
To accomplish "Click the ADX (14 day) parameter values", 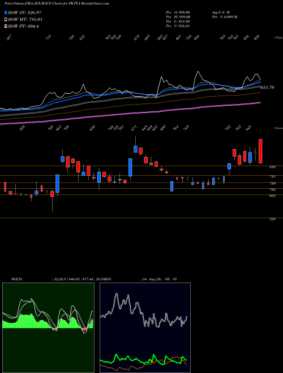I will [158, 279].
